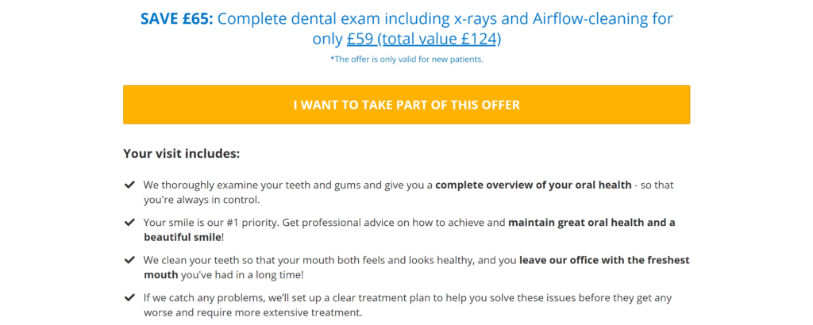Screen dimensions: 813x325
Task: Click the checkmark icon beside "We clean your teeth"
Action: pyautogui.click(x=129, y=260)
